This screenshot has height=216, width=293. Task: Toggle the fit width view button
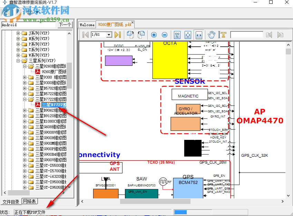(198, 35)
